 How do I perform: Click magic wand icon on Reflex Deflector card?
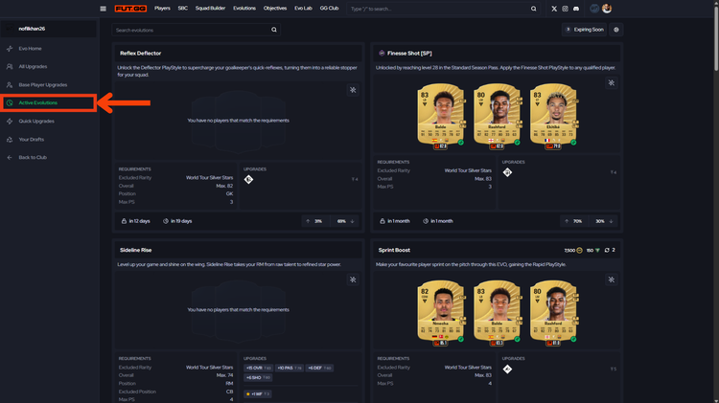[353, 90]
